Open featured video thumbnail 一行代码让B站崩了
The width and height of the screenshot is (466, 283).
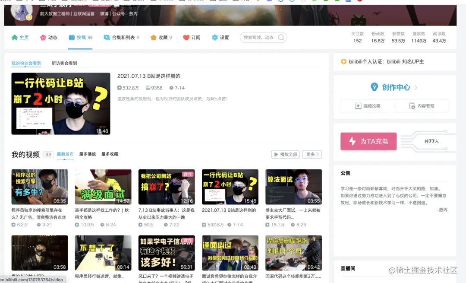(61, 104)
